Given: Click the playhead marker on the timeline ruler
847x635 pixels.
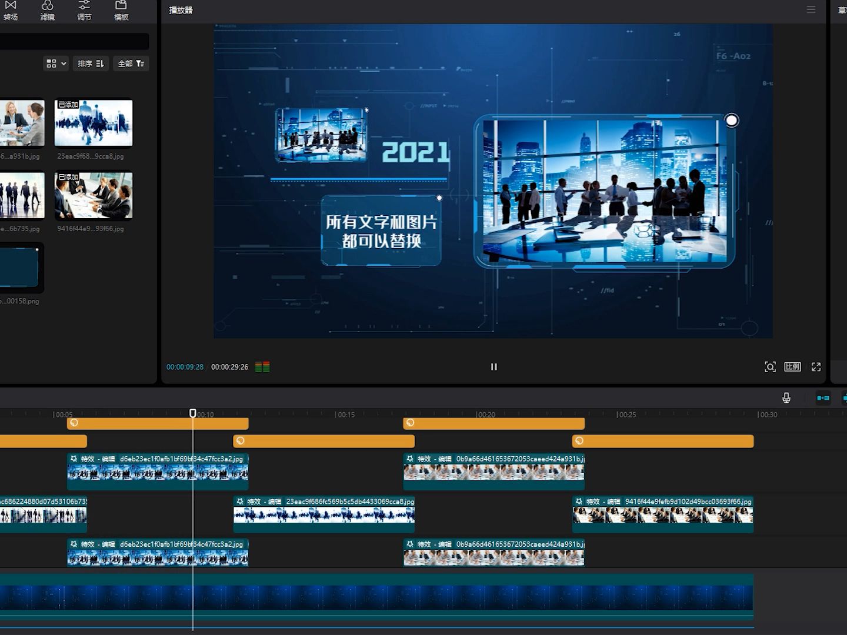Looking at the screenshot, I should (x=193, y=413).
